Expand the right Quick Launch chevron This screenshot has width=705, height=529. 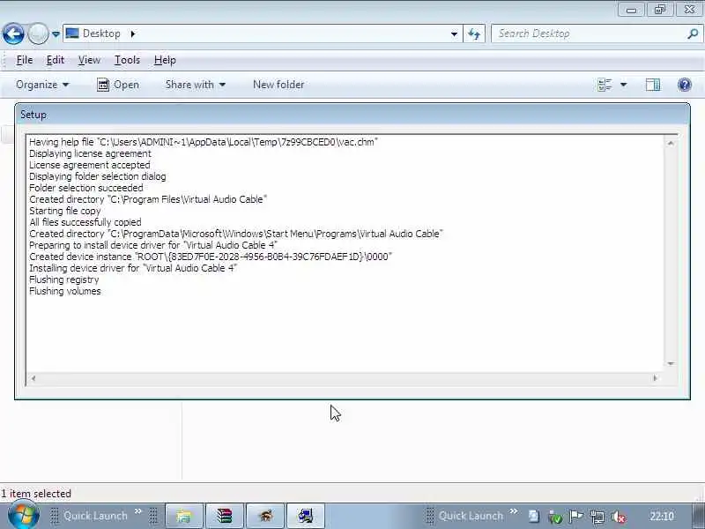coord(514,511)
